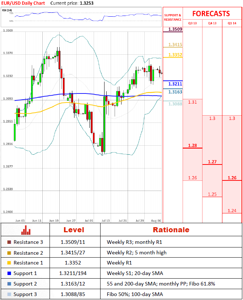This screenshot has height=300, width=243.
Task: Click the EUR/USD Daily Chart title
Action: click(x=23, y=3)
